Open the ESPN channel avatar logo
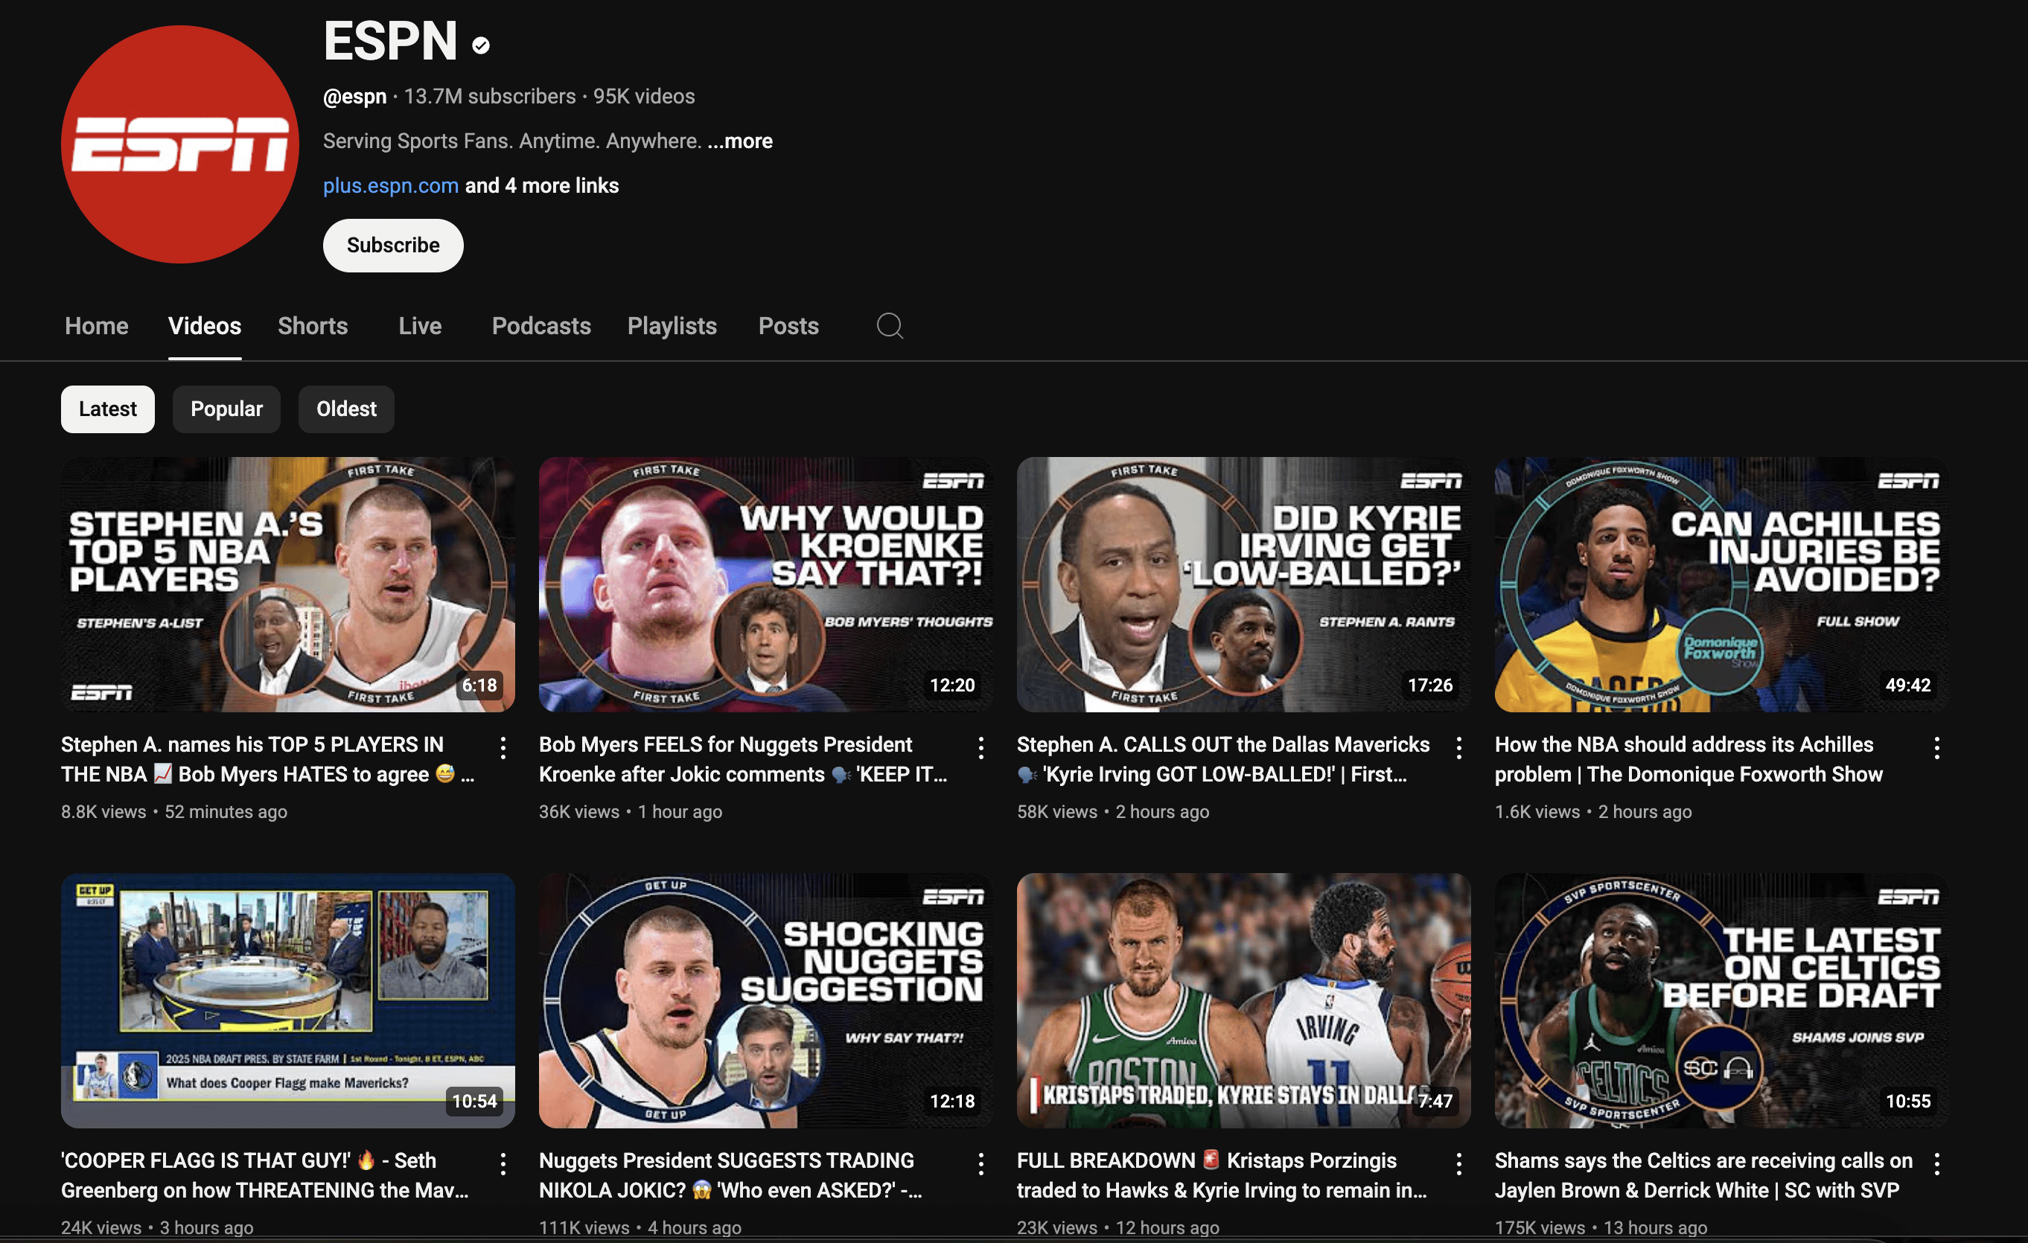The height and width of the screenshot is (1243, 2028). click(x=179, y=144)
